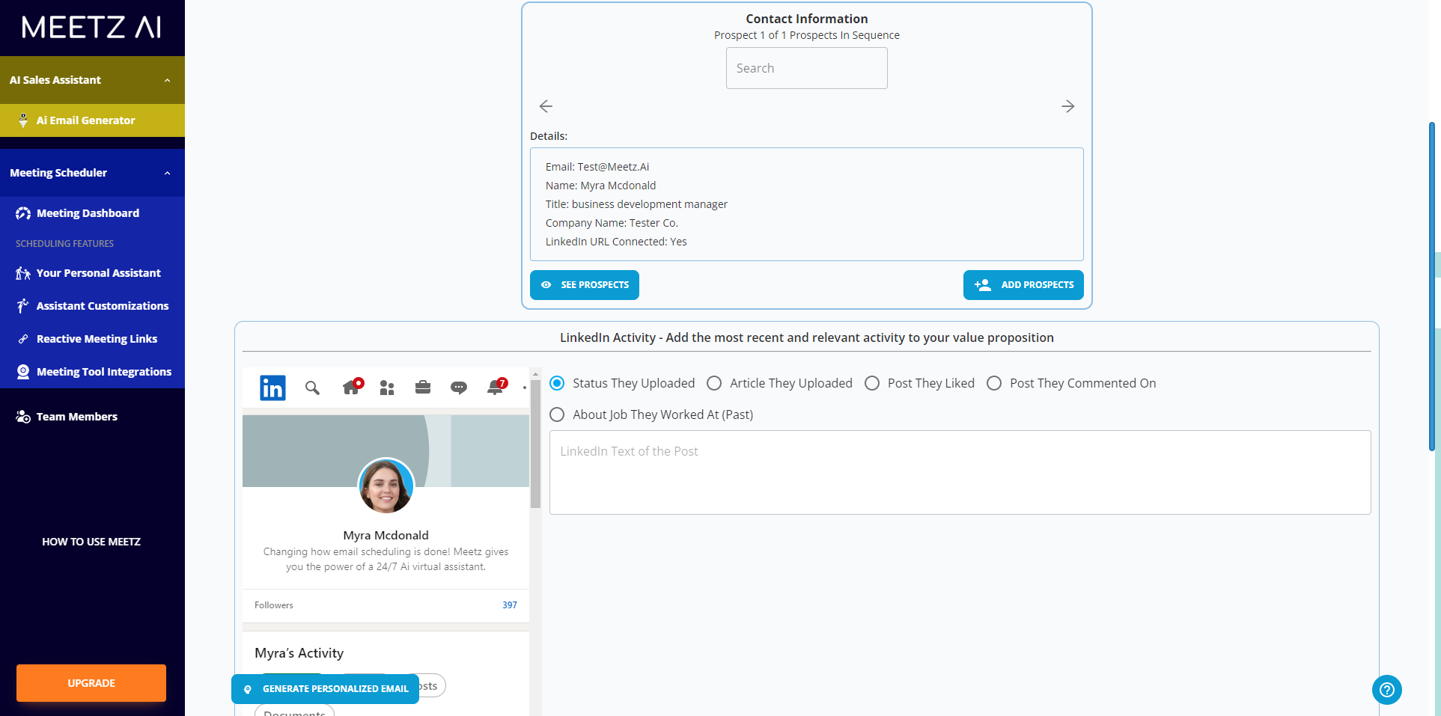Go to previous prospect with left arrow
1441x716 pixels.
[x=546, y=106]
